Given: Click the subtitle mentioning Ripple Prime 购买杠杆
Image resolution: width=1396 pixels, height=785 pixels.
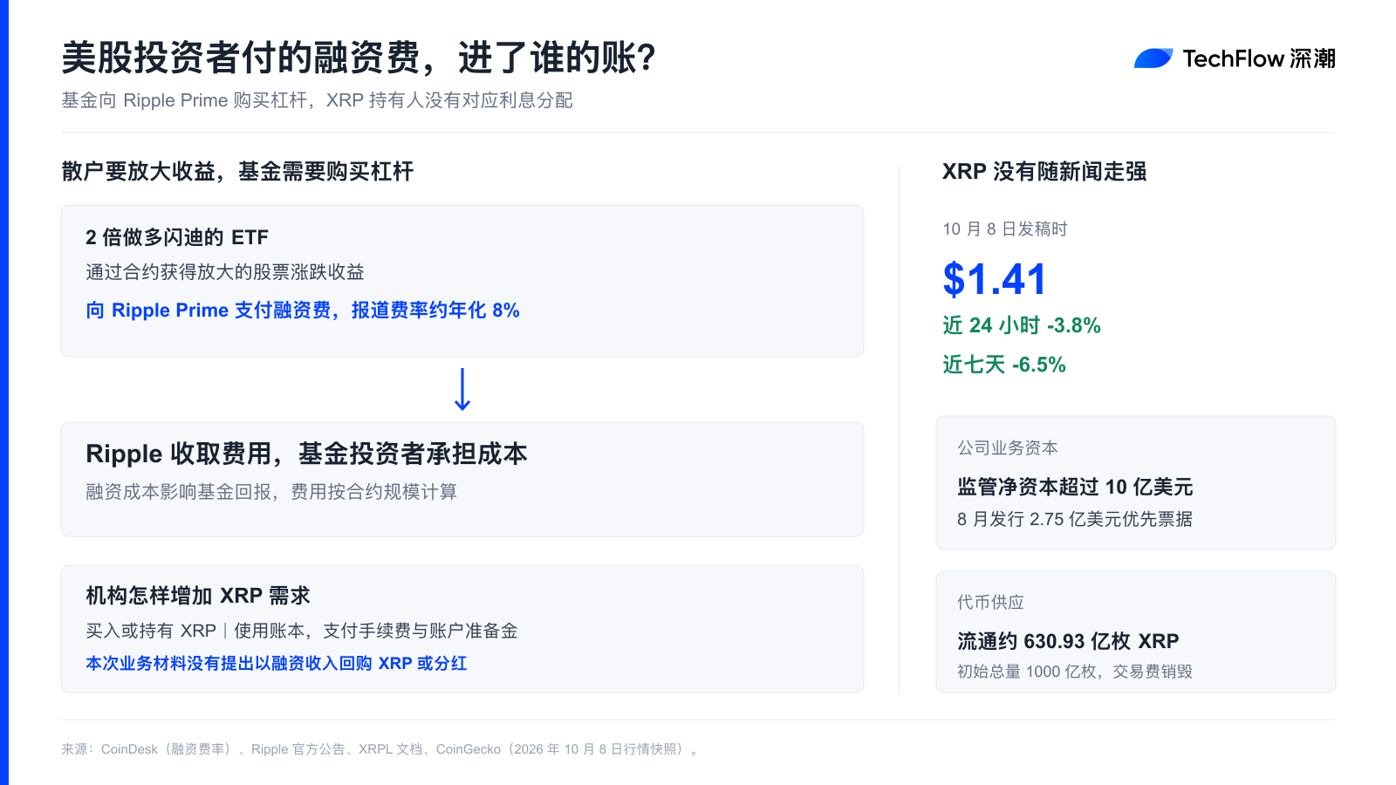Looking at the screenshot, I should (x=317, y=100).
